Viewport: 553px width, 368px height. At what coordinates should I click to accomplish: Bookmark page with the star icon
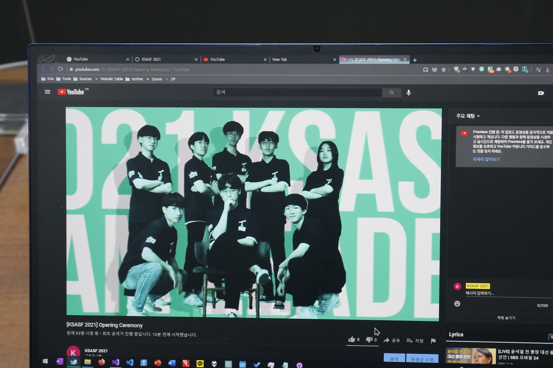pos(444,70)
